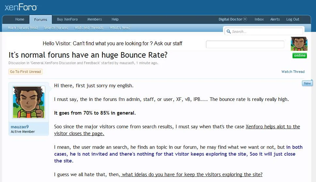Open Digital Doctor user menu
The width and height of the screenshot is (316, 182).
[230, 19]
